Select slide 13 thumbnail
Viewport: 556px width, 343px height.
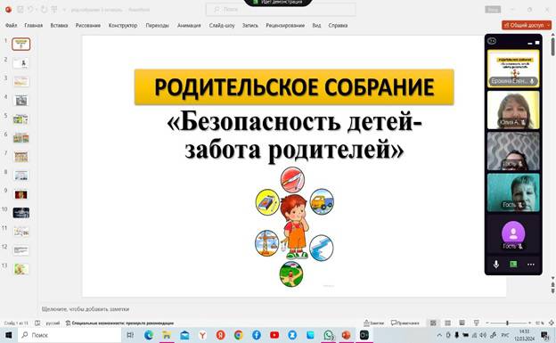tap(20, 269)
